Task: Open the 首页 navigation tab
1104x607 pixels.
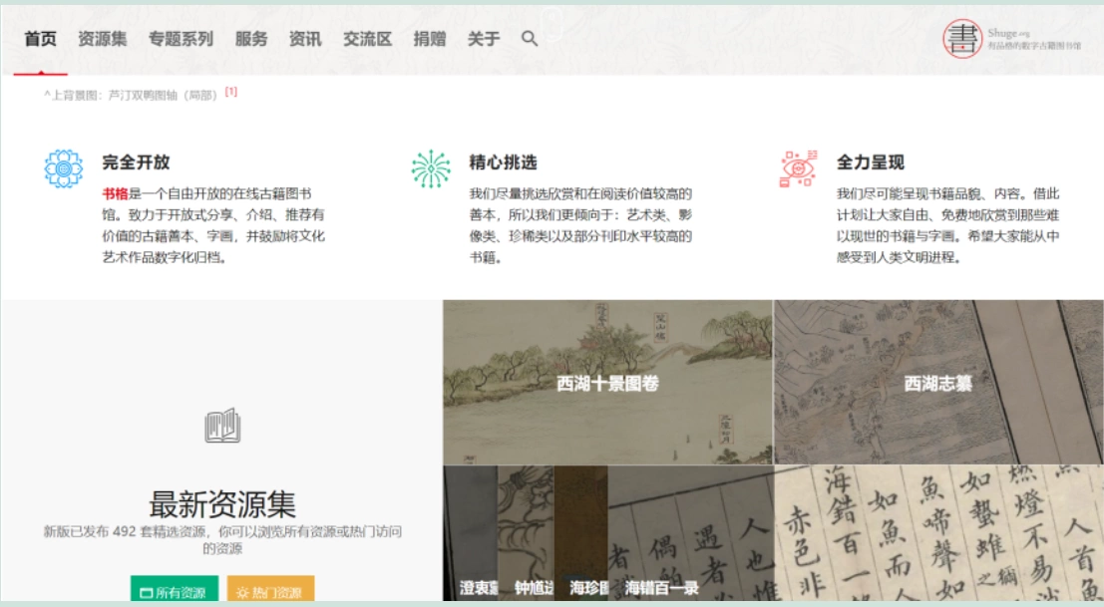Action: click(x=40, y=39)
